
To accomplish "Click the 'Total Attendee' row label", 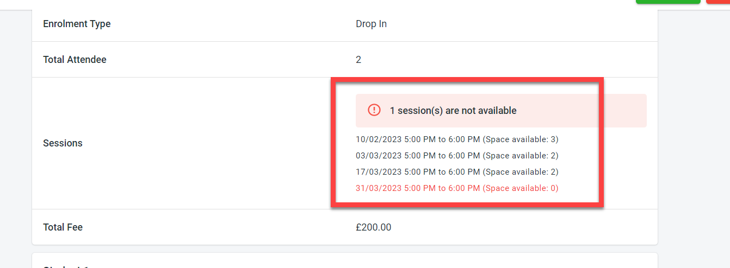I will point(75,60).
